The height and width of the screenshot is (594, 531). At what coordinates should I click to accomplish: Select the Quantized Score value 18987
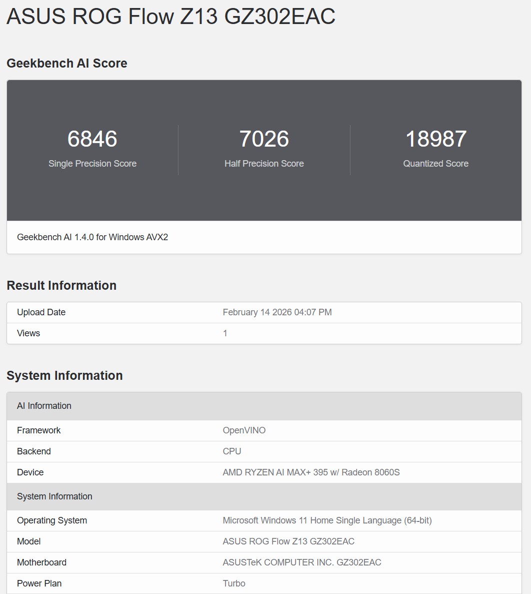[435, 139]
